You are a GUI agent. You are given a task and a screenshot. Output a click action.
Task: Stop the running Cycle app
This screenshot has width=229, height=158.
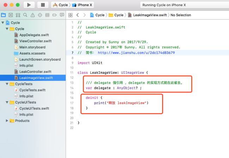[43, 5]
